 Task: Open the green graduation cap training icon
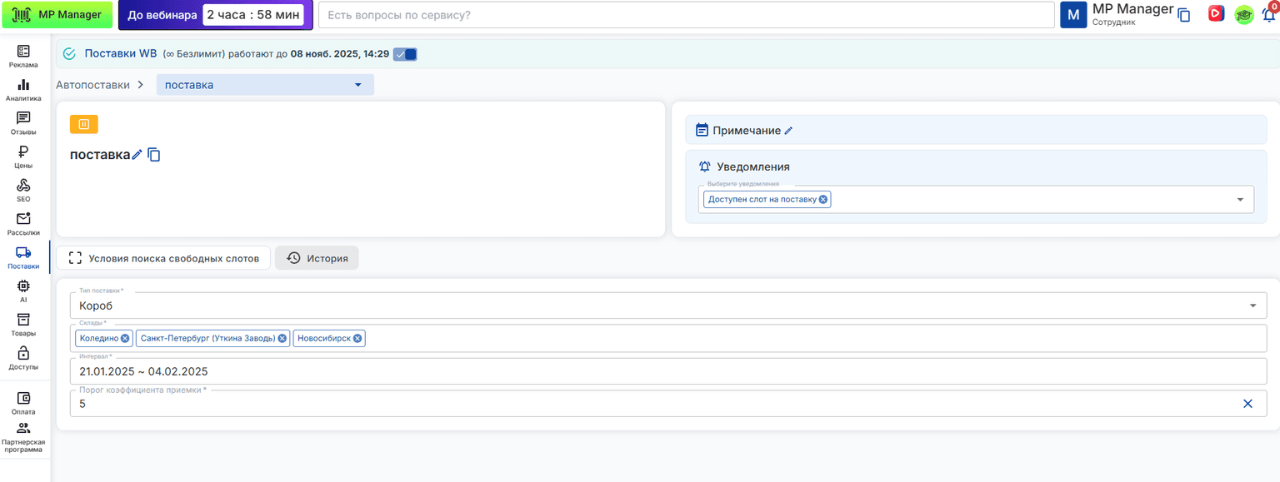[1243, 14]
